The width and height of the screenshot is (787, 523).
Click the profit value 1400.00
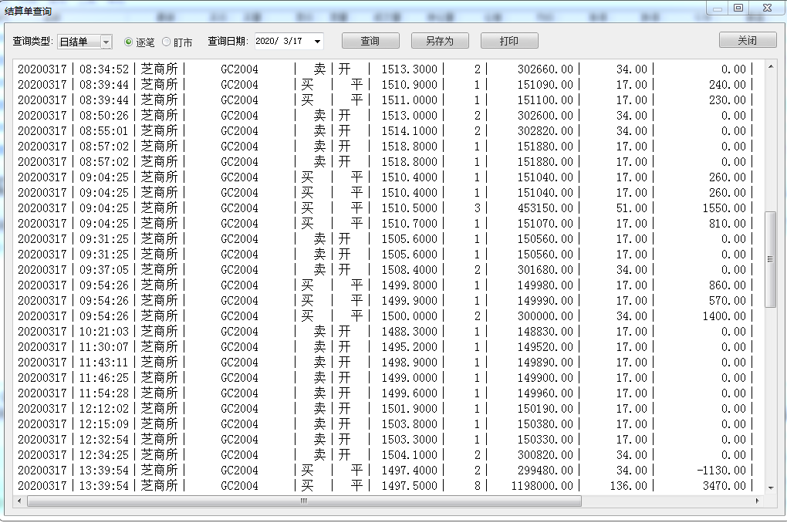click(725, 315)
